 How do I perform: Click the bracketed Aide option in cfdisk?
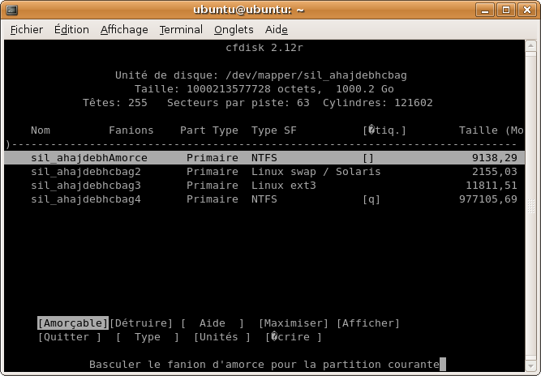[213, 323]
